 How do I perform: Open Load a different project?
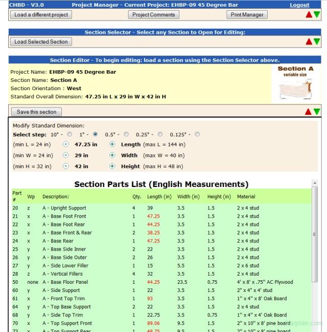tap(41, 15)
